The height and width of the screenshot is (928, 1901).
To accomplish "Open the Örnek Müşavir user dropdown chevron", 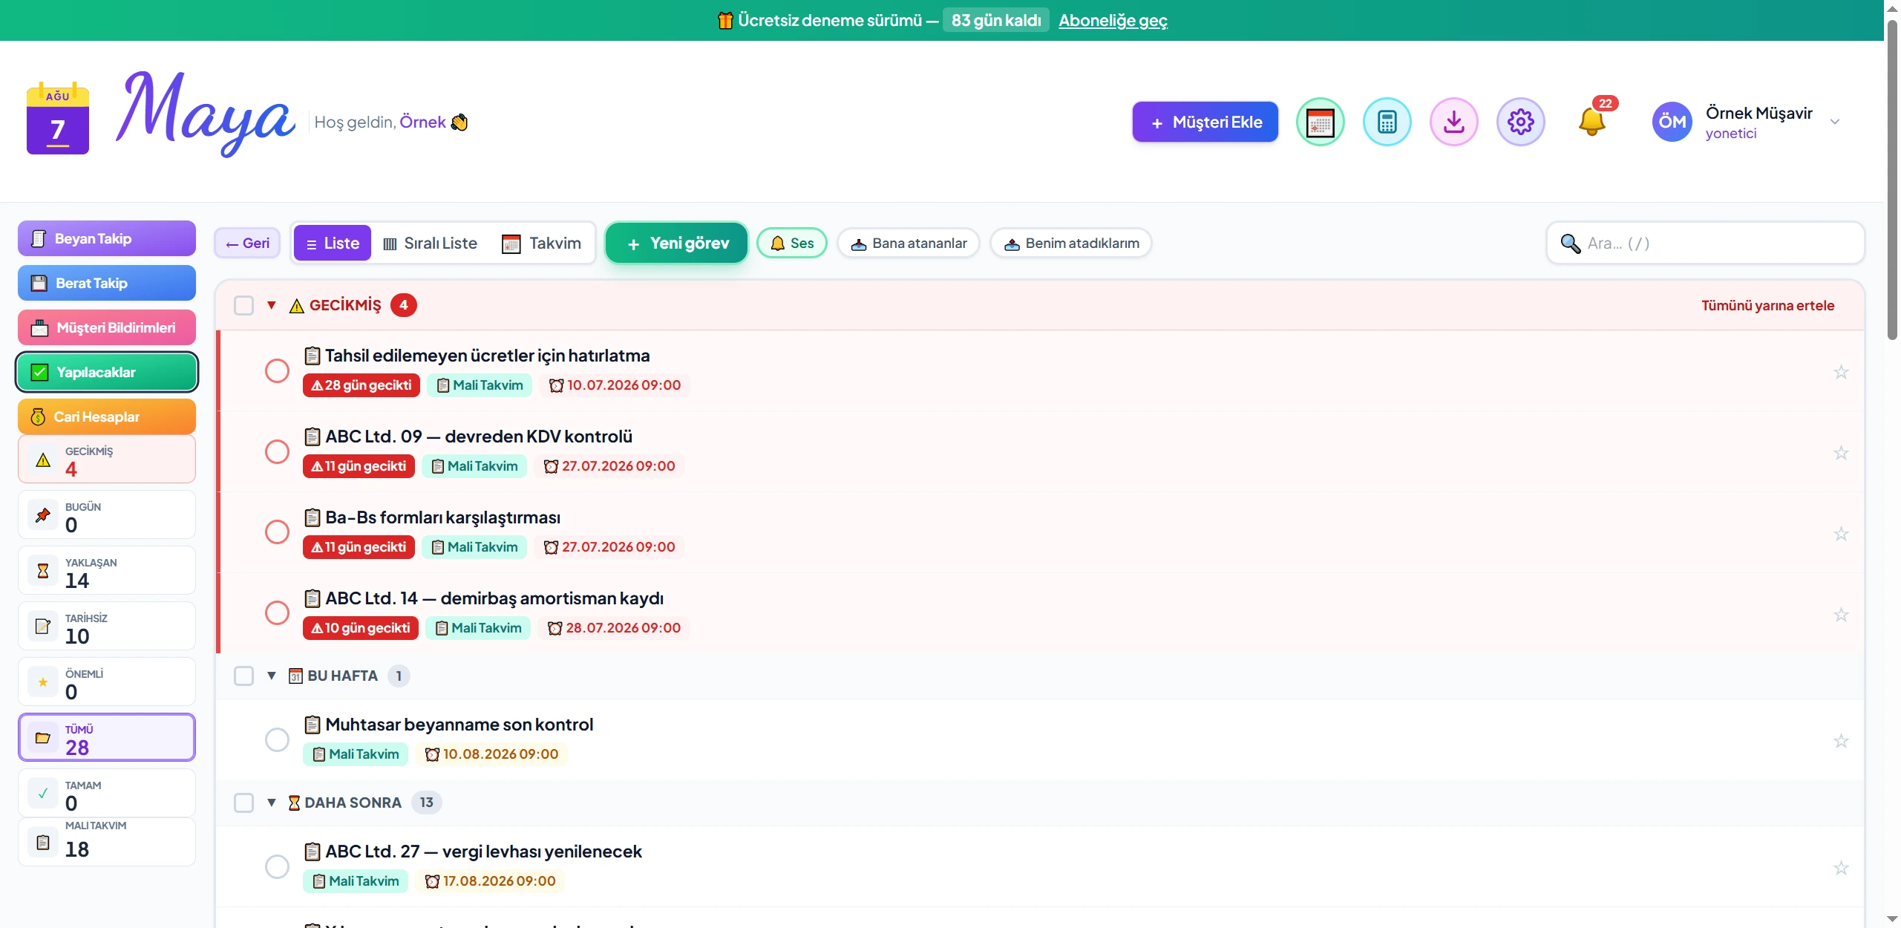I will click(x=1835, y=122).
